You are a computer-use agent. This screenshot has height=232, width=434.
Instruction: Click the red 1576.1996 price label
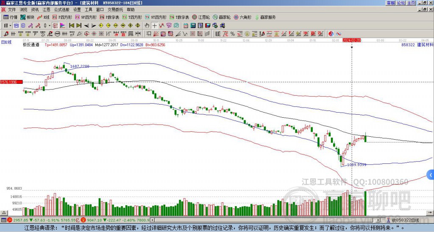click(11, 82)
